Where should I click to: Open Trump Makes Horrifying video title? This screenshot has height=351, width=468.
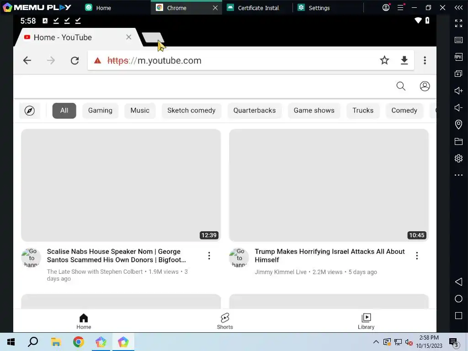(330, 255)
